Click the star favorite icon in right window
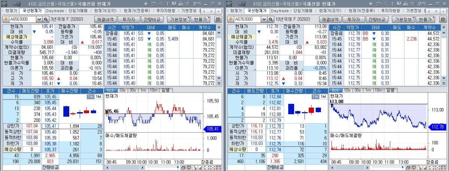Image resolution: width=449 pixels, height=171 pixels. [370, 4]
